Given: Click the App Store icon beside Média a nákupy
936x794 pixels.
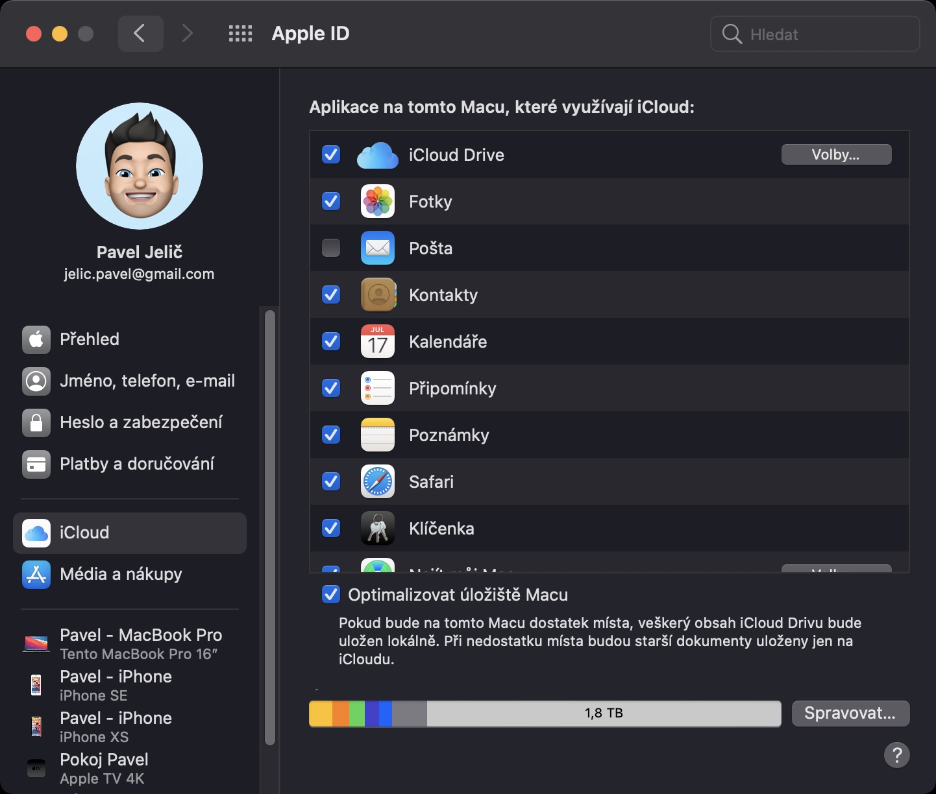Looking at the screenshot, I should 36,575.
